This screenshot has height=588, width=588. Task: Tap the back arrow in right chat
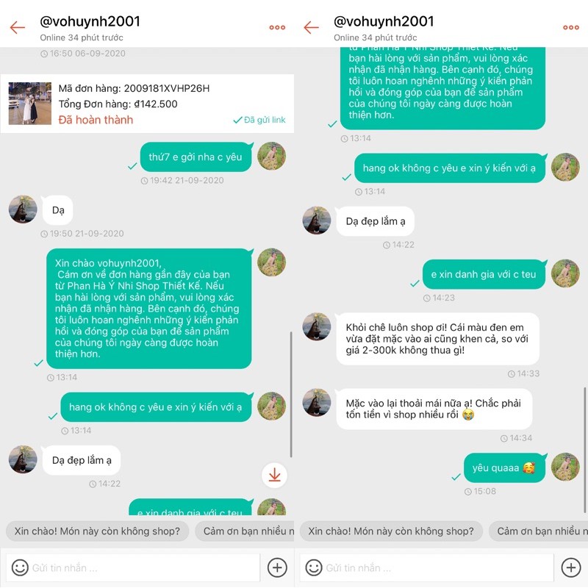[x=311, y=27]
